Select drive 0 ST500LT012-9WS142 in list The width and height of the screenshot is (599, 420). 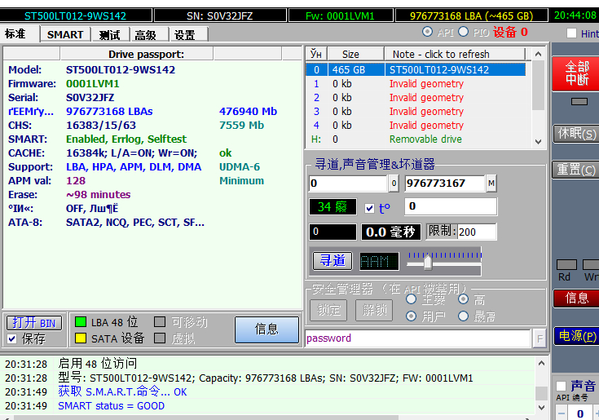[416, 69]
